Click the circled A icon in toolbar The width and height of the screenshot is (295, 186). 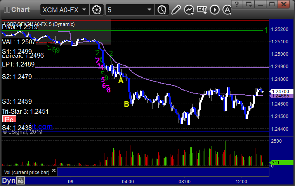pos(227,10)
